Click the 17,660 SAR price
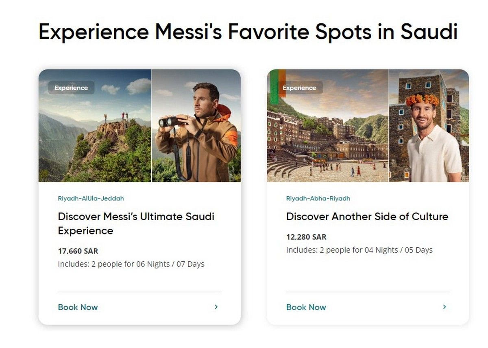This screenshot has width=488, height=348. (x=78, y=251)
